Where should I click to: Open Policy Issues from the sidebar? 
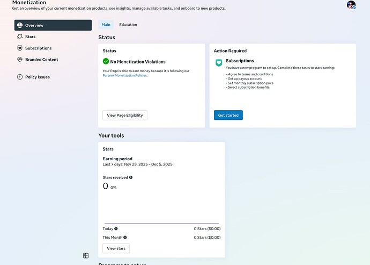(x=37, y=77)
